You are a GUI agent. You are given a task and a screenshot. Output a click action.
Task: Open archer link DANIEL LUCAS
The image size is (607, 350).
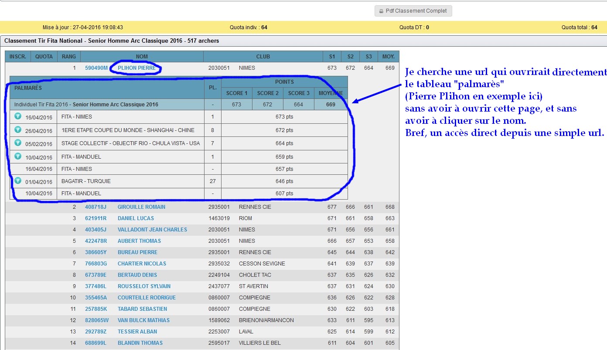coord(136,218)
